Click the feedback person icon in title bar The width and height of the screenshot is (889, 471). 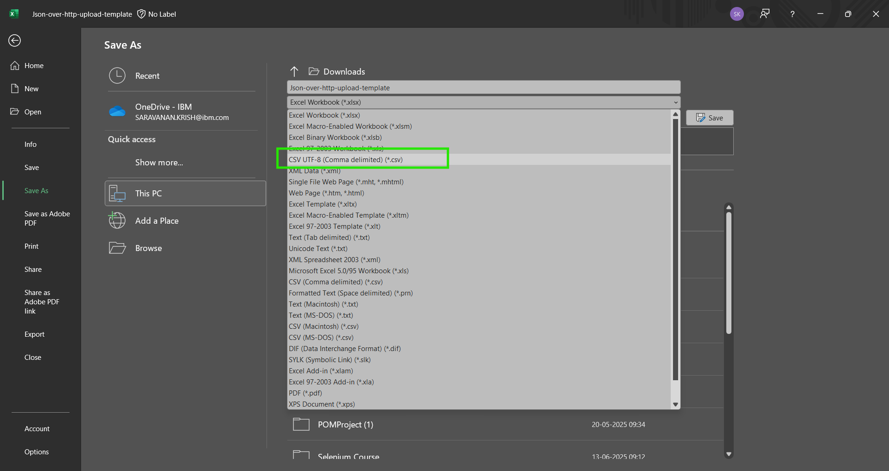(x=765, y=14)
